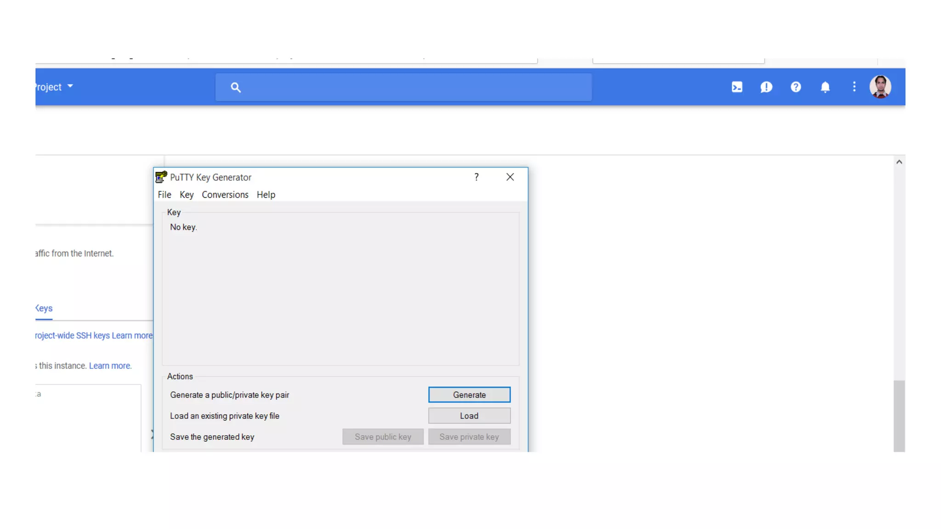Click the scrollbar up arrow
The image size is (941, 529).
[x=899, y=162]
